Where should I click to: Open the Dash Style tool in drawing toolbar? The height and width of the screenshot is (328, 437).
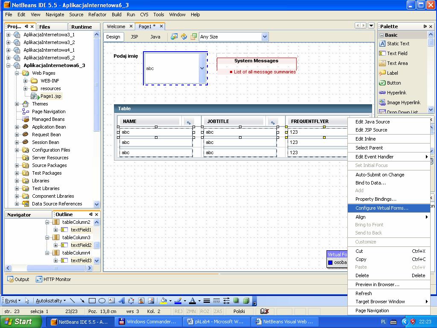[x=216, y=301]
